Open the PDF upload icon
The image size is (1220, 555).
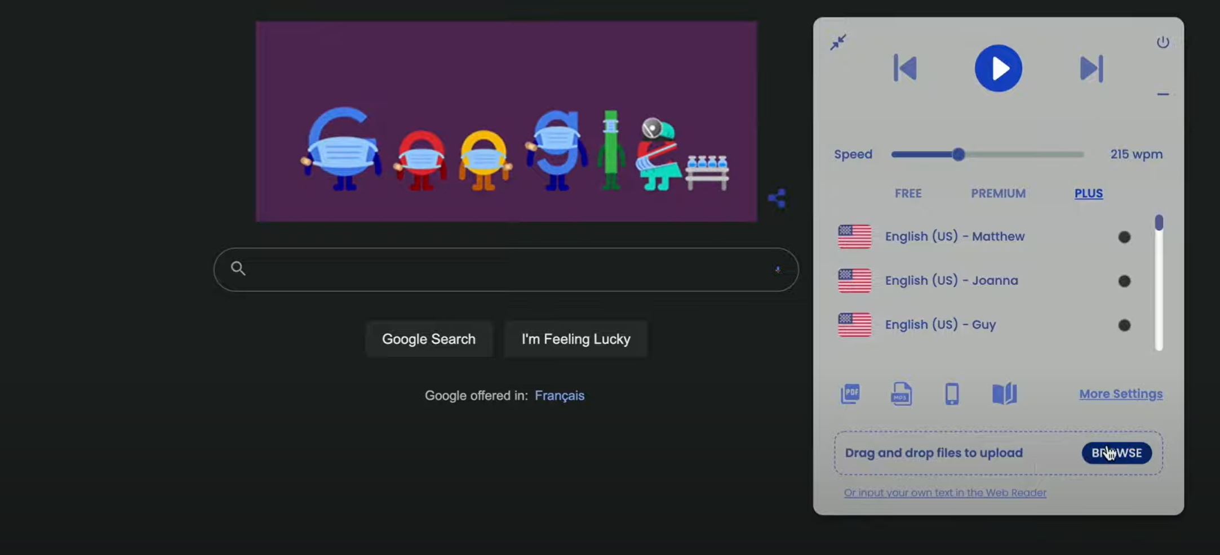click(x=850, y=393)
